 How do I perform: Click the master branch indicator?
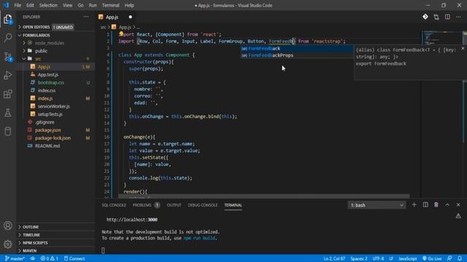[15, 258]
